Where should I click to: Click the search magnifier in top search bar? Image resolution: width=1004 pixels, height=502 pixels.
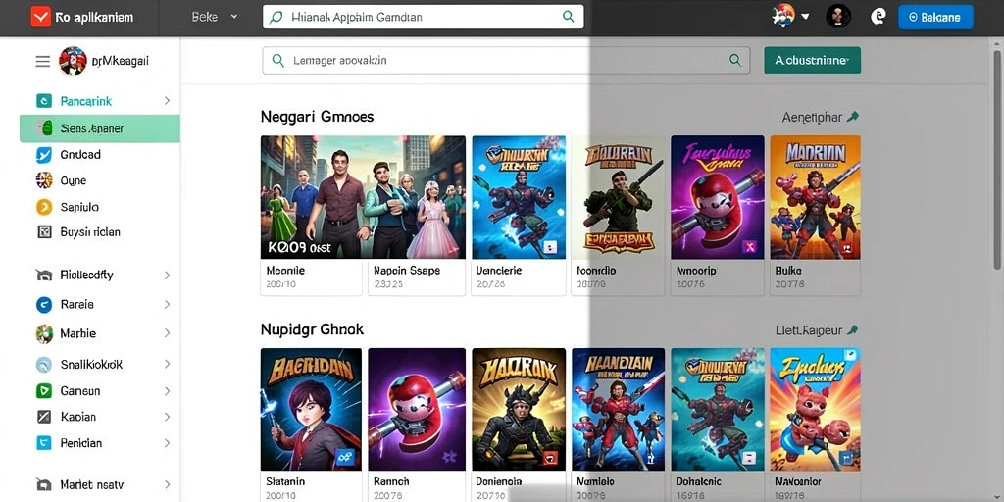point(568,17)
